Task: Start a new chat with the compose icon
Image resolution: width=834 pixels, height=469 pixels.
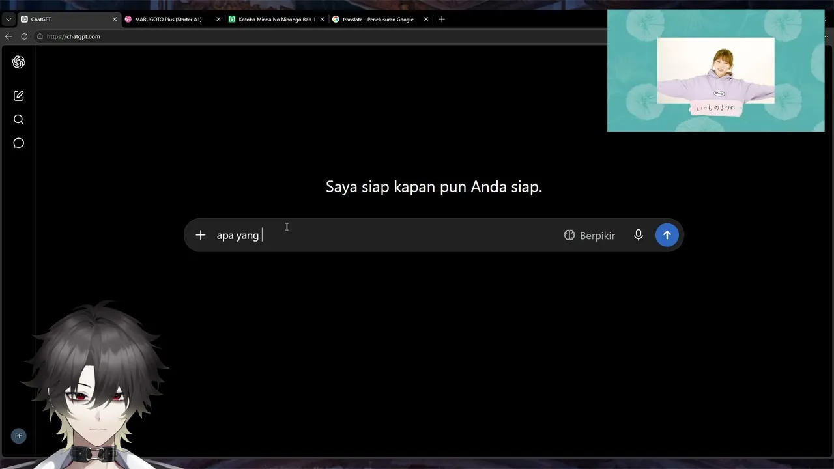Action: [18, 96]
